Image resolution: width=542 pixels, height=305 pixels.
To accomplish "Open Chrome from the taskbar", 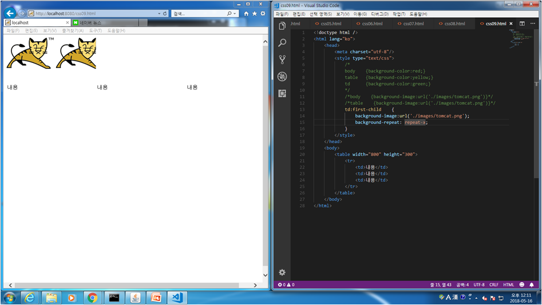I will (92, 298).
